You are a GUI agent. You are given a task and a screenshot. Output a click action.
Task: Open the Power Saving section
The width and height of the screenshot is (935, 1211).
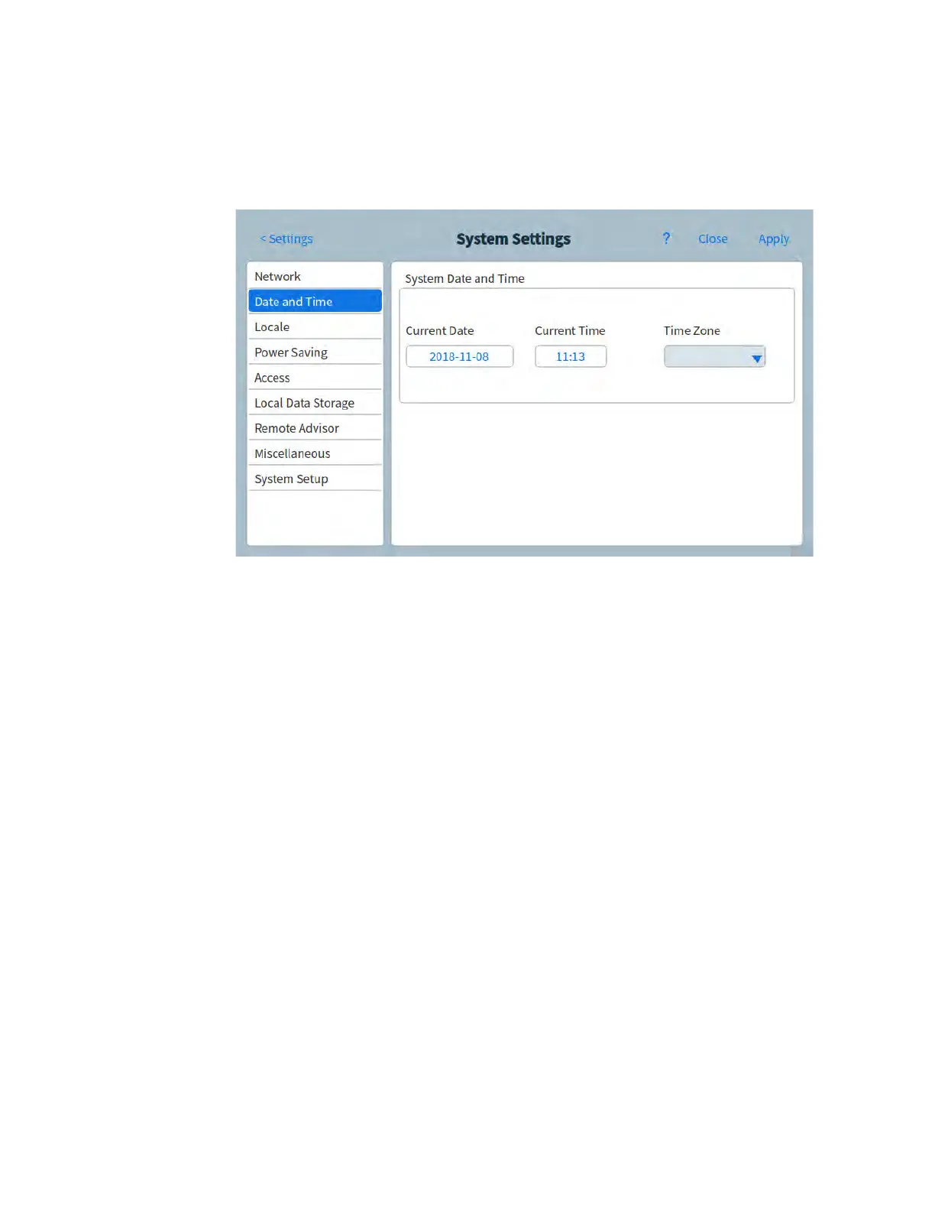coord(315,352)
